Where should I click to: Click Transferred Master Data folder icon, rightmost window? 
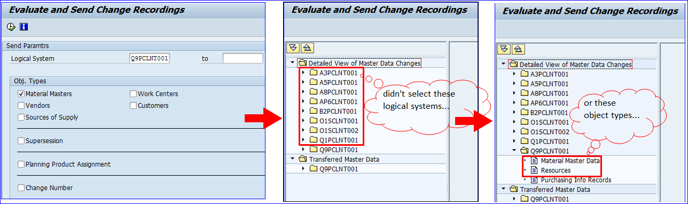pos(514,190)
